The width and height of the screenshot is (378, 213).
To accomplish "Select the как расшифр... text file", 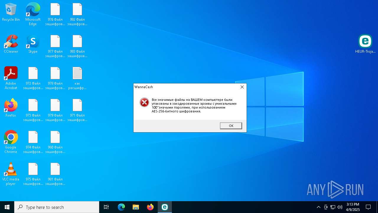I will click(77, 78).
